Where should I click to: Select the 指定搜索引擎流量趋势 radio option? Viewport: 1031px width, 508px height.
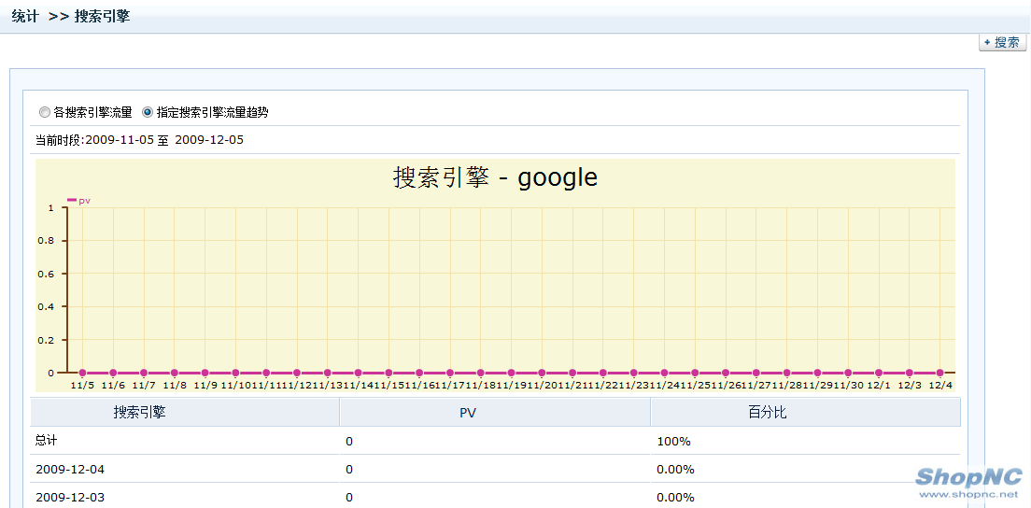click(148, 112)
